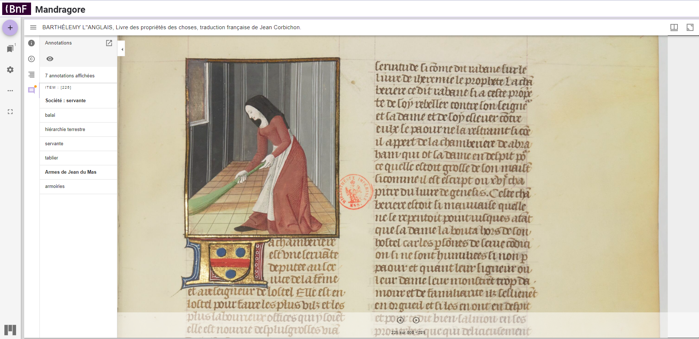
Task: Toggle annotation visibility eye icon
Action: (x=50, y=59)
